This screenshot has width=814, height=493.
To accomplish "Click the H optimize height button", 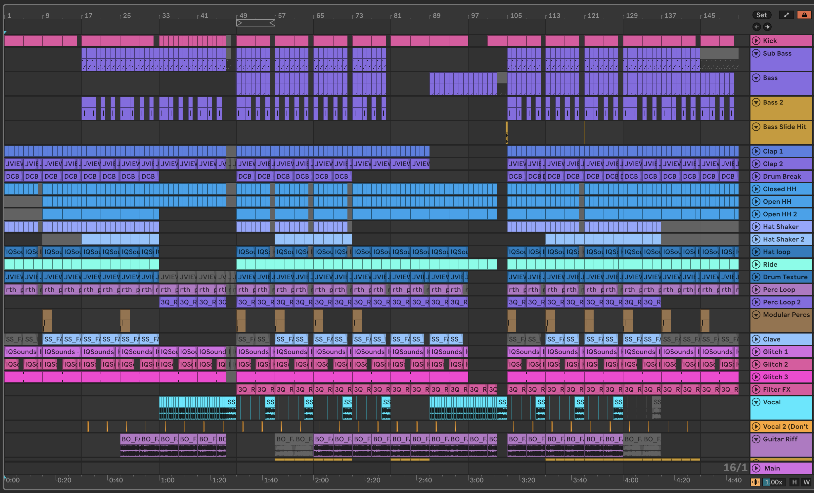I will click(794, 482).
